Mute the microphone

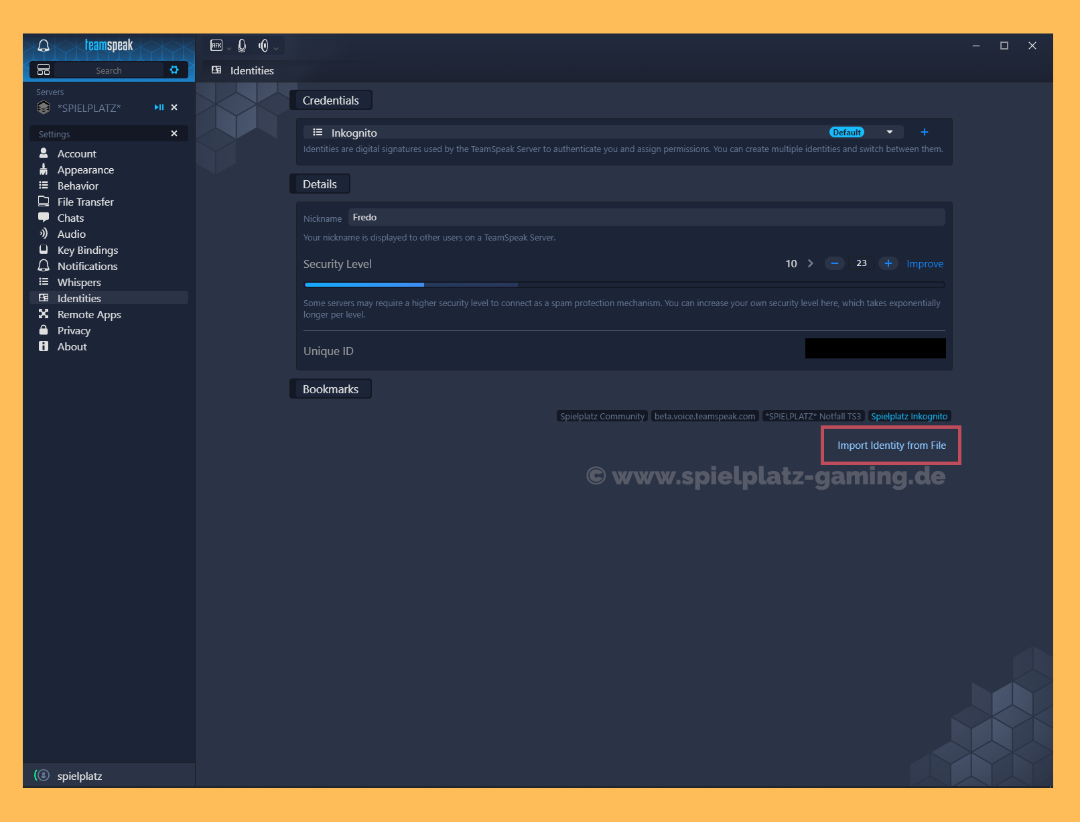242,46
